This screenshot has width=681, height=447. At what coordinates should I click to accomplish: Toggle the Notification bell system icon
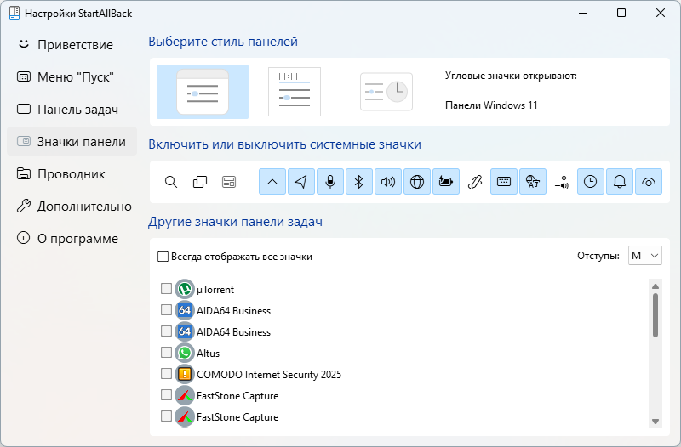tap(620, 182)
